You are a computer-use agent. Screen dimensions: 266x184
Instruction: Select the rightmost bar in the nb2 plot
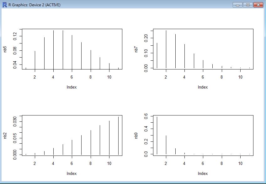(118, 135)
